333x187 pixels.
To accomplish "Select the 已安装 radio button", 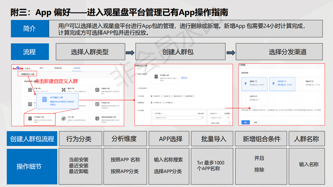I will point(151,96).
